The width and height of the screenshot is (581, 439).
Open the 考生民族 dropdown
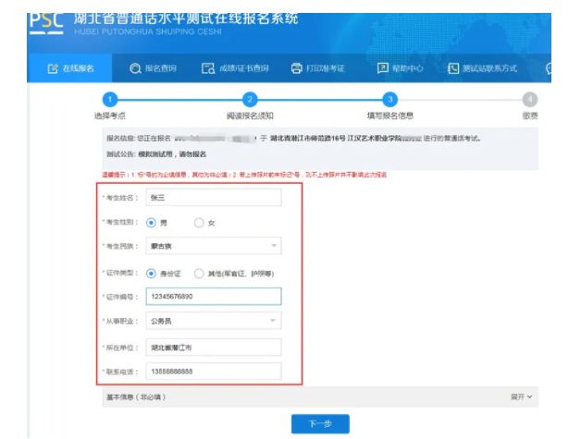click(213, 246)
